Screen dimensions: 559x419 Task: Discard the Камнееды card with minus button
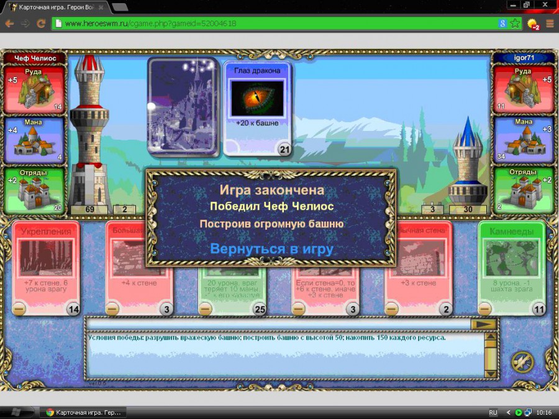[x=484, y=309]
